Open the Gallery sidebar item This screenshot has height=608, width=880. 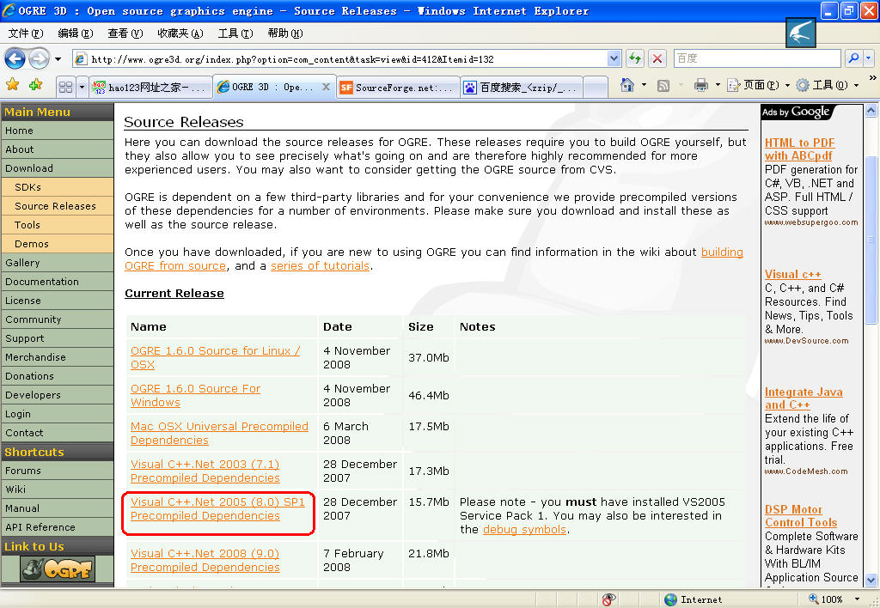(x=58, y=263)
